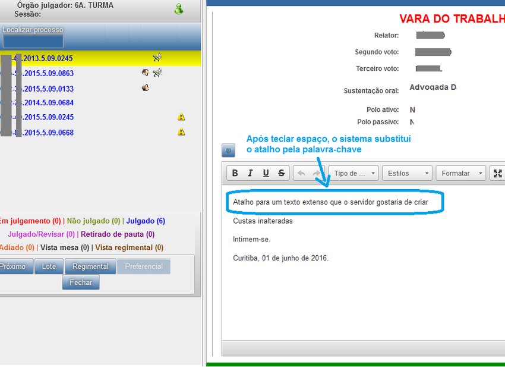This screenshot has height=367, width=505.
Task: Filter by Adiado (0)
Action: point(17,247)
